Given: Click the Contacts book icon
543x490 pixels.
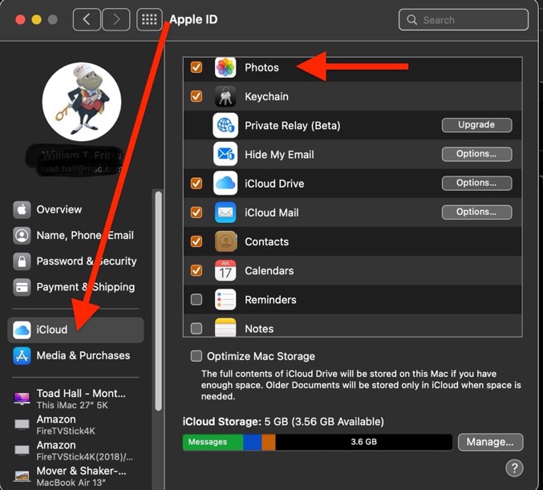Looking at the screenshot, I should click(x=226, y=241).
